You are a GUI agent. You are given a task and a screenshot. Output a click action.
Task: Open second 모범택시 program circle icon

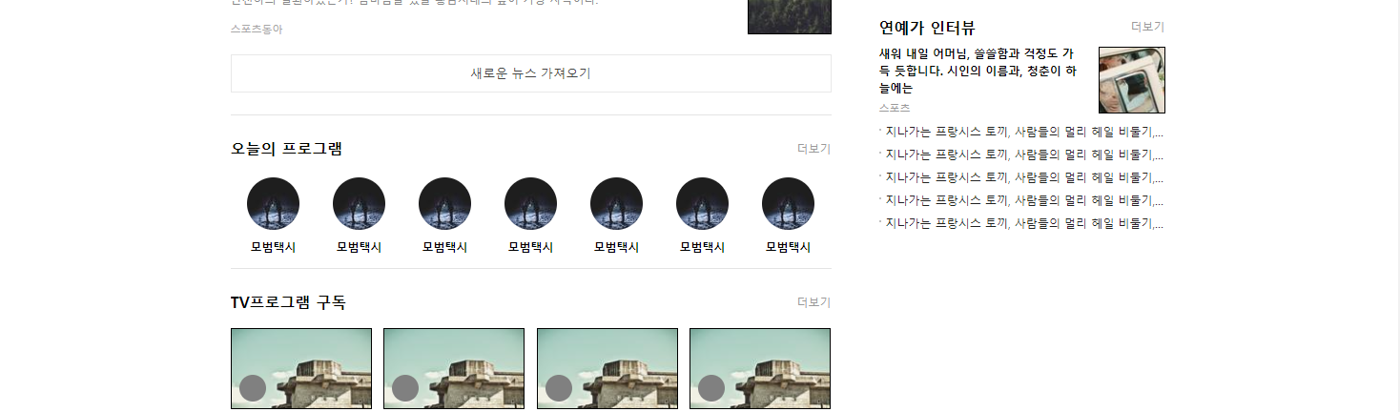[359, 203]
